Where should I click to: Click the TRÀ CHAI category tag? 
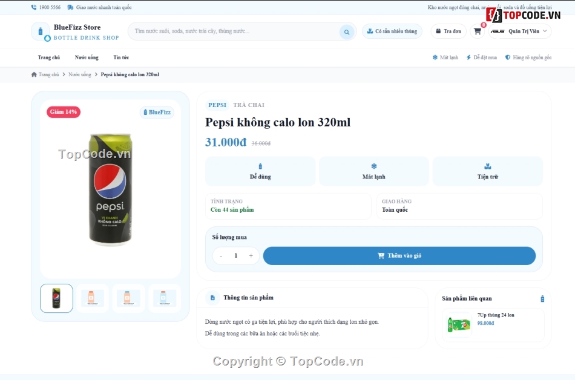tap(249, 105)
